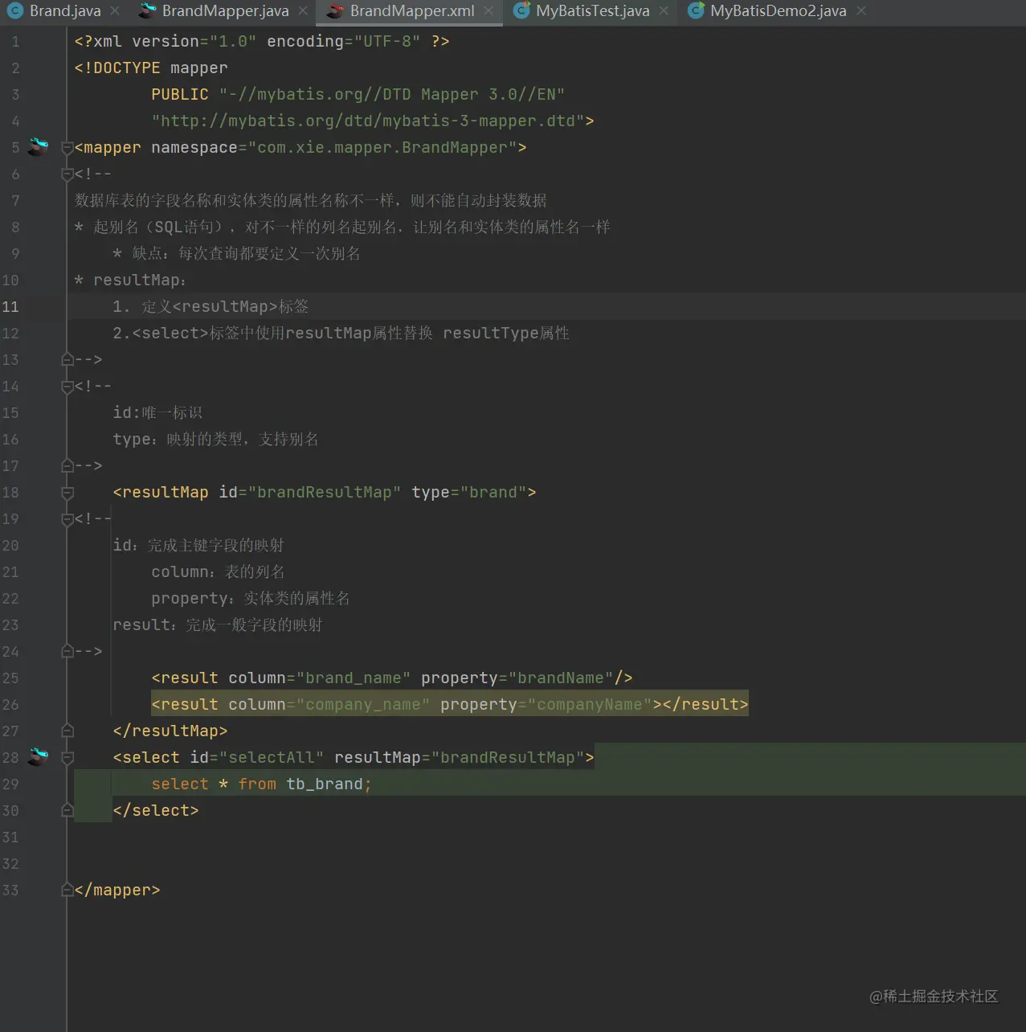
Task: Click the UTF-8 encoding value
Action: (387, 41)
